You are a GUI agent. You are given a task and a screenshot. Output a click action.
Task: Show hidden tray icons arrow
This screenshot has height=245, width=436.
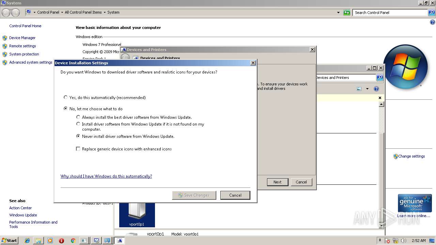[380, 241]
